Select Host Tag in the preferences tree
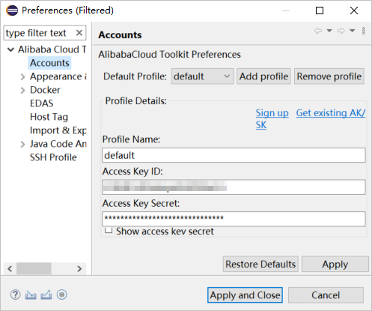This screenshot has width=372, height=311. click(49, 117)
